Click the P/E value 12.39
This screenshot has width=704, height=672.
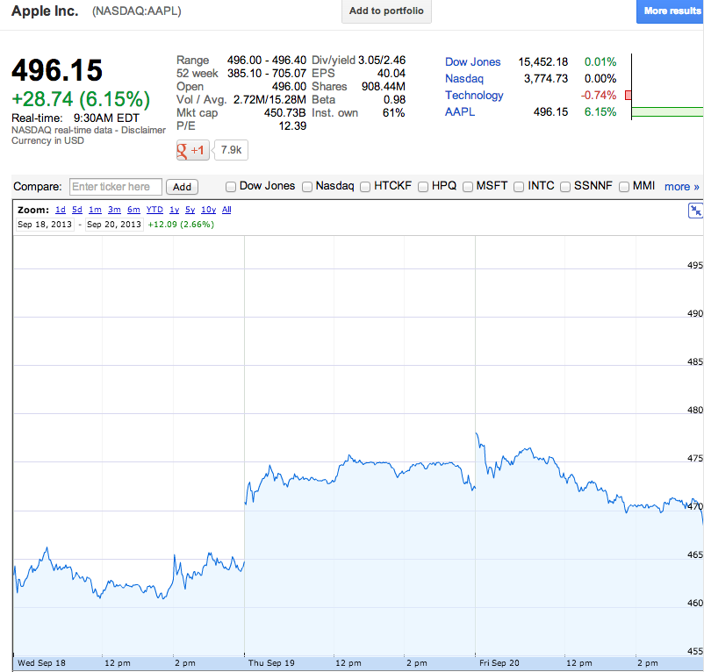tap(292, 126)
